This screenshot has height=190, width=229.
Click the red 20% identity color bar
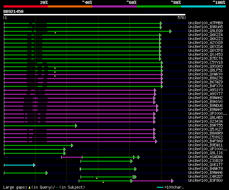pos(26,6)
